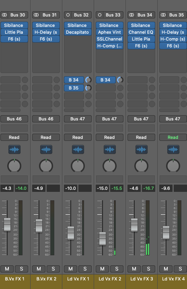Viewport: 187px width, 289px height.
Task: Click the pan knob on Ld Vx FX 2
Action: tap(109, 166)
